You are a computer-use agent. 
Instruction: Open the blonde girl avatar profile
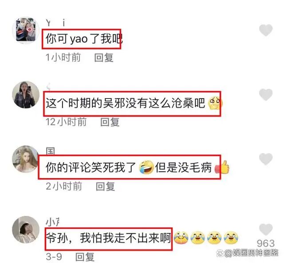(25, 159)
